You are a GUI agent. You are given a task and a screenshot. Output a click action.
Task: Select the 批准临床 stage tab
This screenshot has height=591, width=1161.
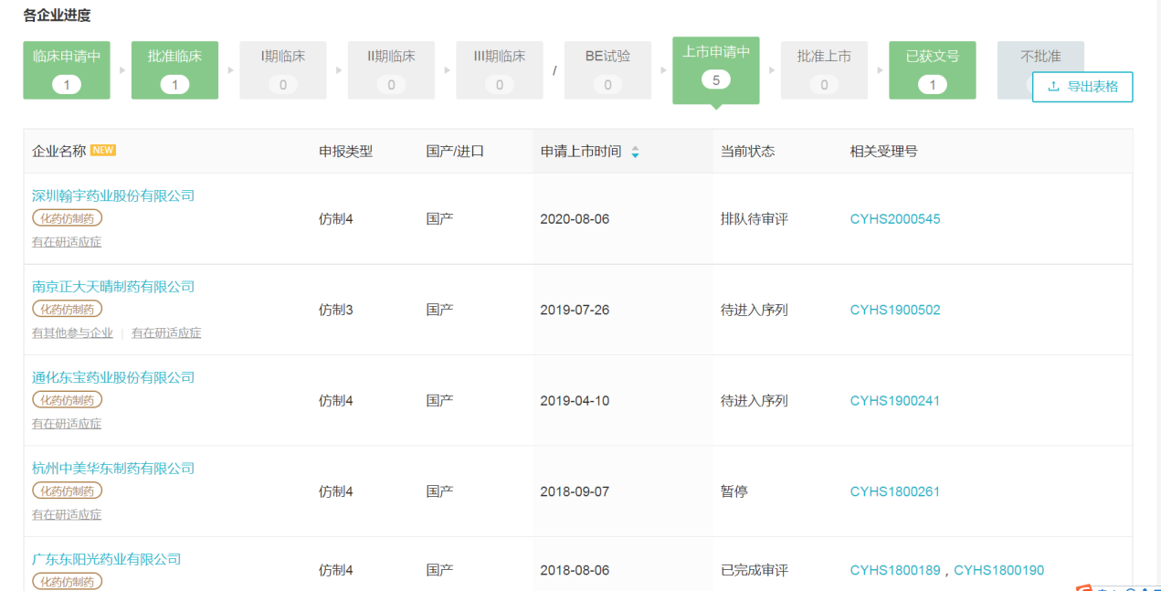pyautogui.click(x=174, y=69)
